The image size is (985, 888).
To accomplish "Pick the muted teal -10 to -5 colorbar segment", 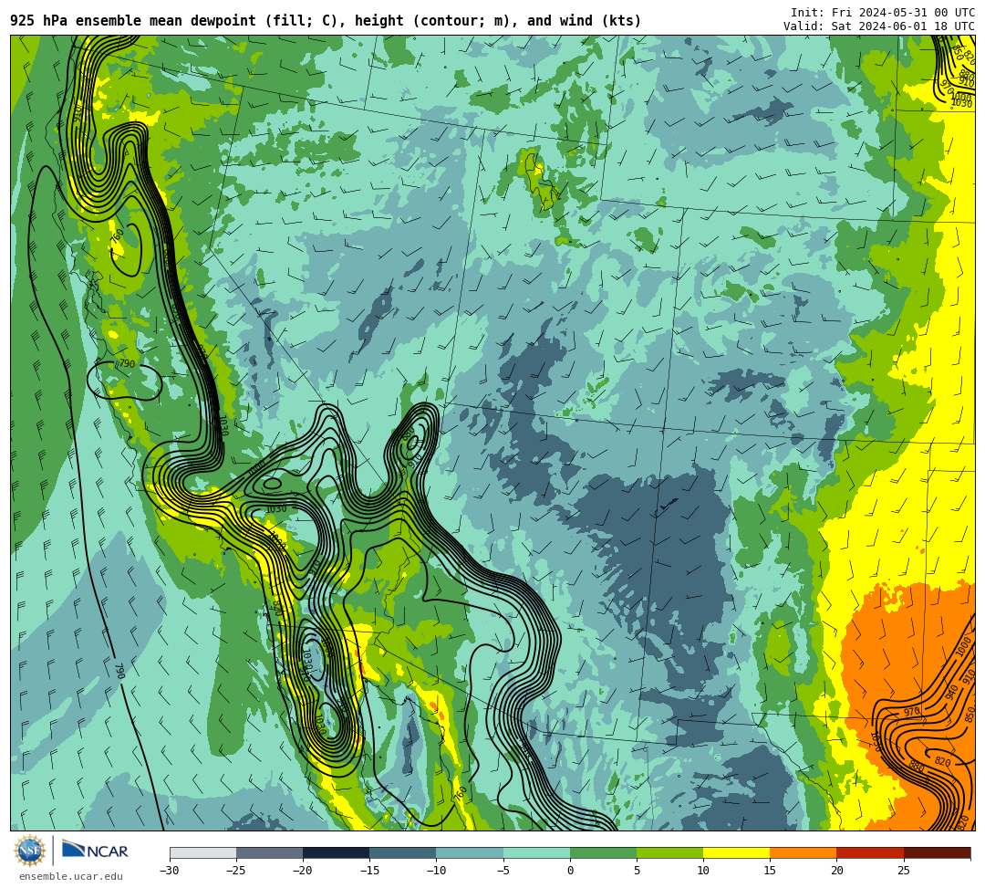I will point(470,852).
